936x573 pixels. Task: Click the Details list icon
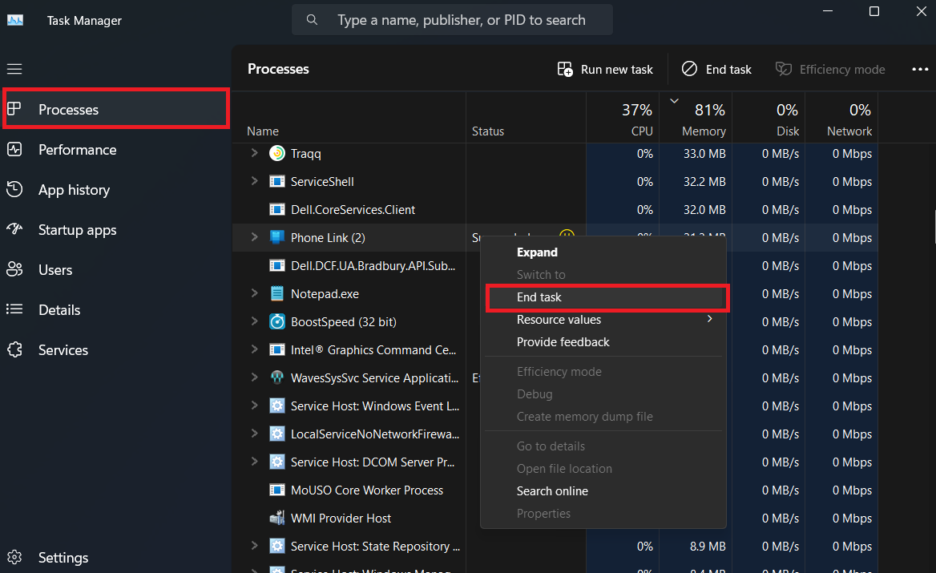[x=14, y=309]
